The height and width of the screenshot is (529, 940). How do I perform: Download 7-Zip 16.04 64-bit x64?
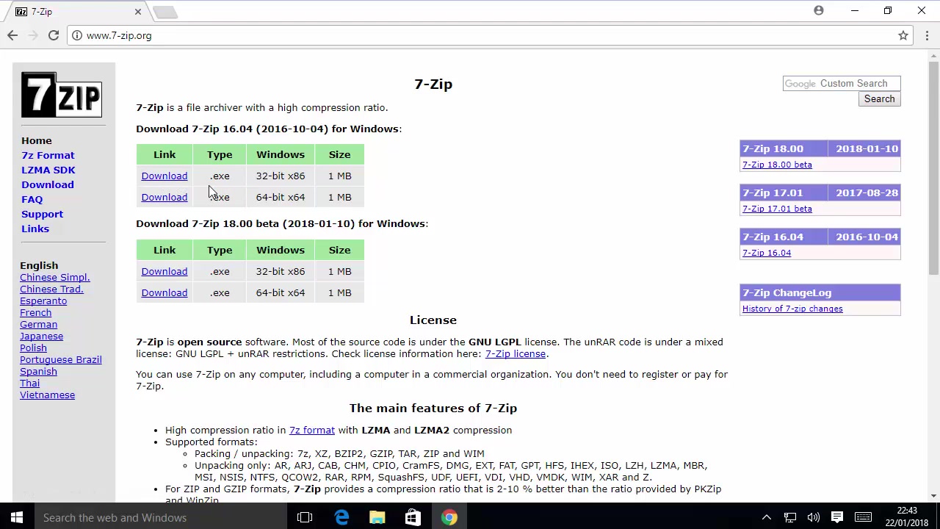click(x=164, y=197)
